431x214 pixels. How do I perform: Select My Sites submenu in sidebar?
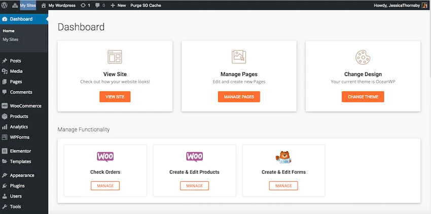point(11,39)
